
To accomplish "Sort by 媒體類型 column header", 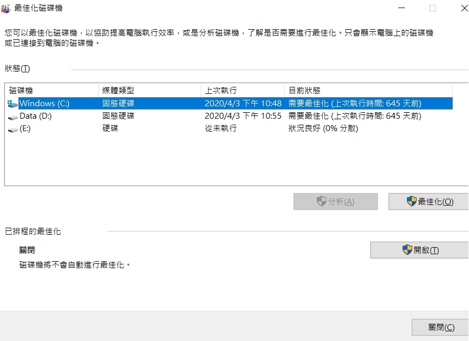I will pos(150,90).
